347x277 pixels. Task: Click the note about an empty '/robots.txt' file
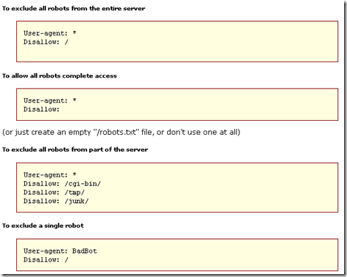point(122,132)
